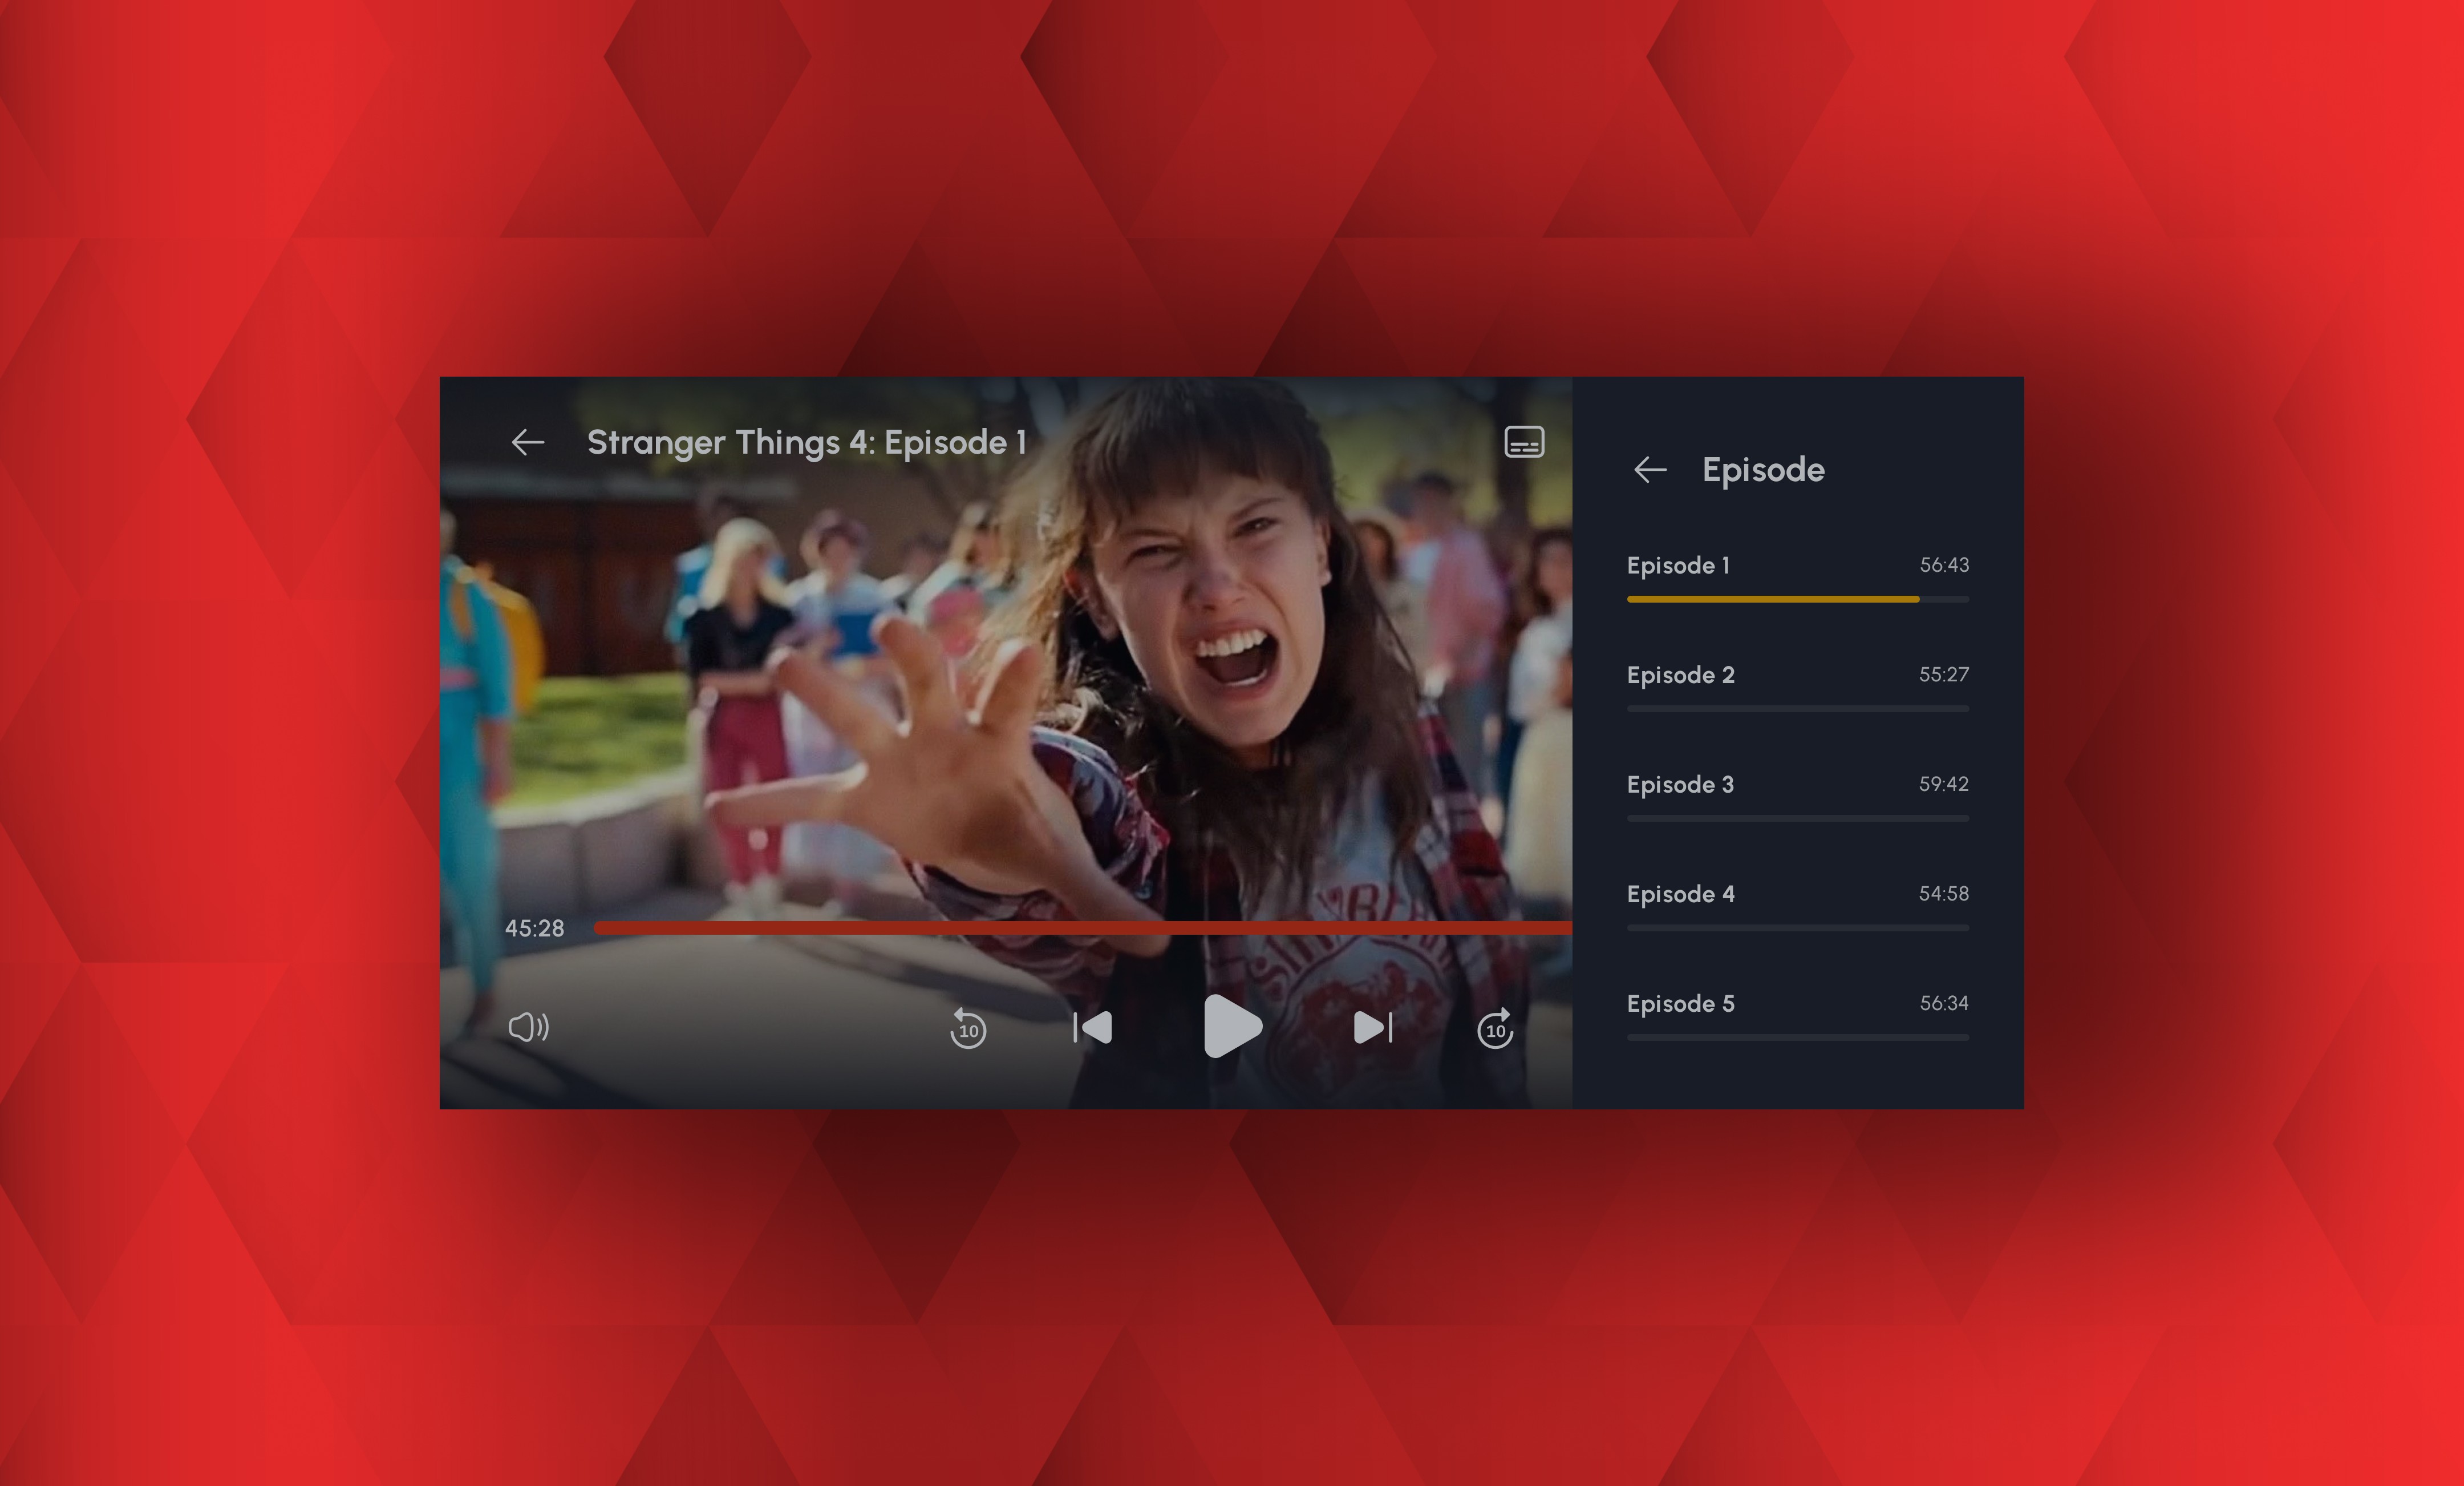The width and height of the screenshot is (2464, 1486).
Task: Click the back arrow beside the video title
Action: [528, 442]
